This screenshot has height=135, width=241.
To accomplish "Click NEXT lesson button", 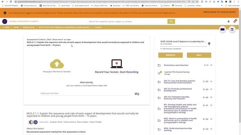I will pyautogui.click(x=199, y=55).
